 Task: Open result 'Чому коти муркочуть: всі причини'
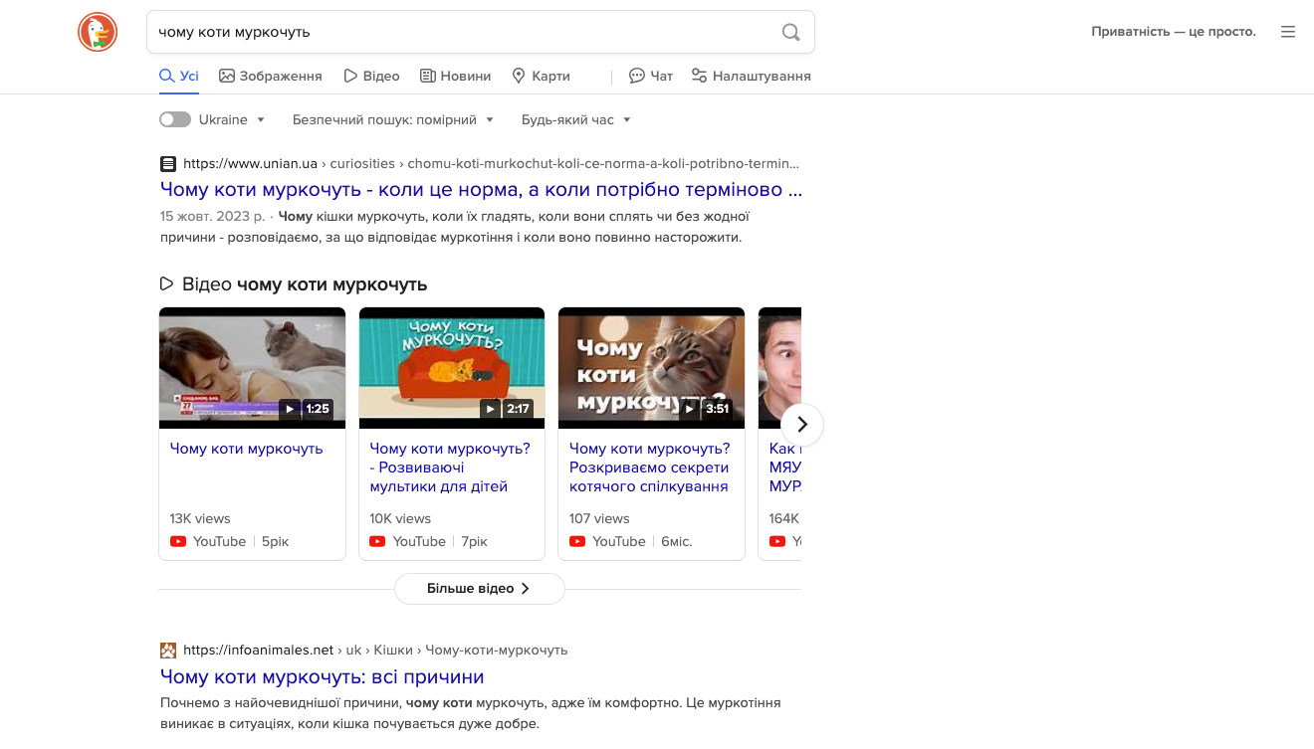(x=322, y=676)
